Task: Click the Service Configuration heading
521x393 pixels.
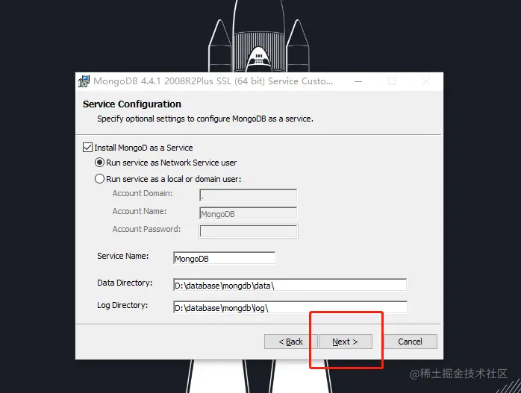Action: pos(132,104)
